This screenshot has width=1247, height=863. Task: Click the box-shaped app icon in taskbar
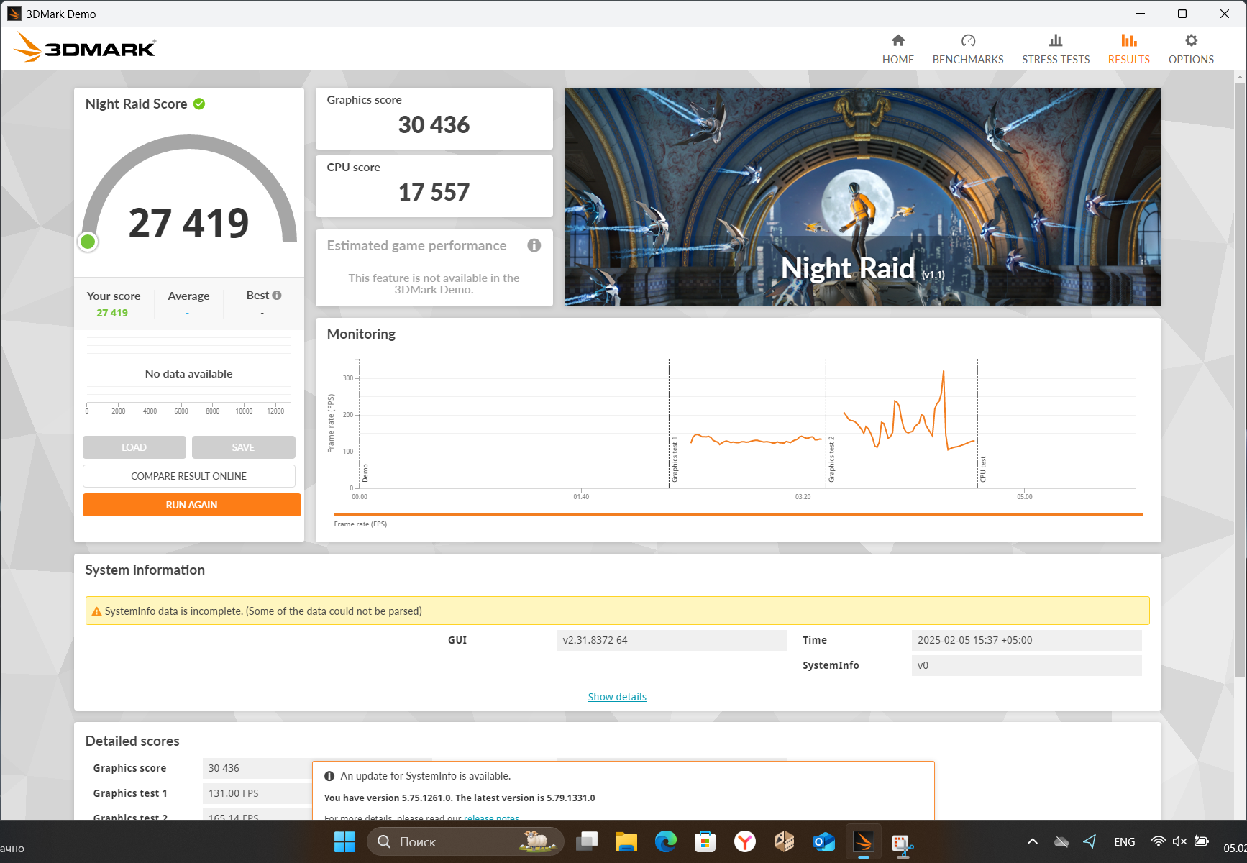tap(784, 841)
